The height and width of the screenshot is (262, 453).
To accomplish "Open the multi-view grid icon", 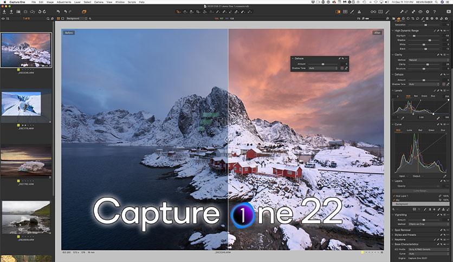I will 345,12.
